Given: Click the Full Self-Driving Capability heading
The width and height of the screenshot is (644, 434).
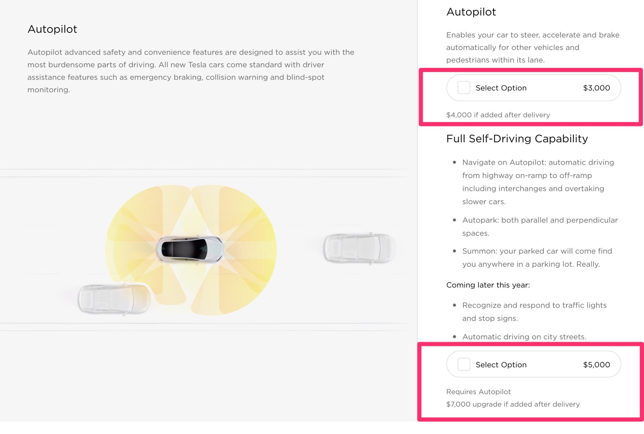Looking at the screenshot, I should [517, 139].
